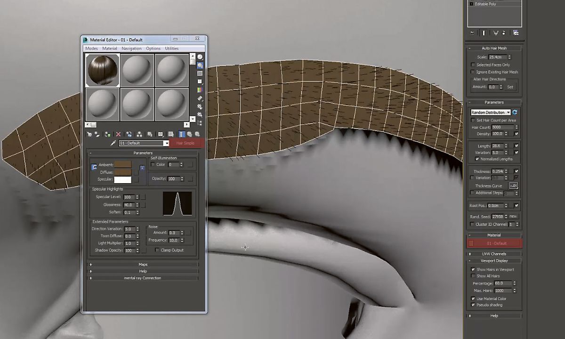
Task: Click the red Reset Map/Material X icon
Action: [x=118, y=134]
